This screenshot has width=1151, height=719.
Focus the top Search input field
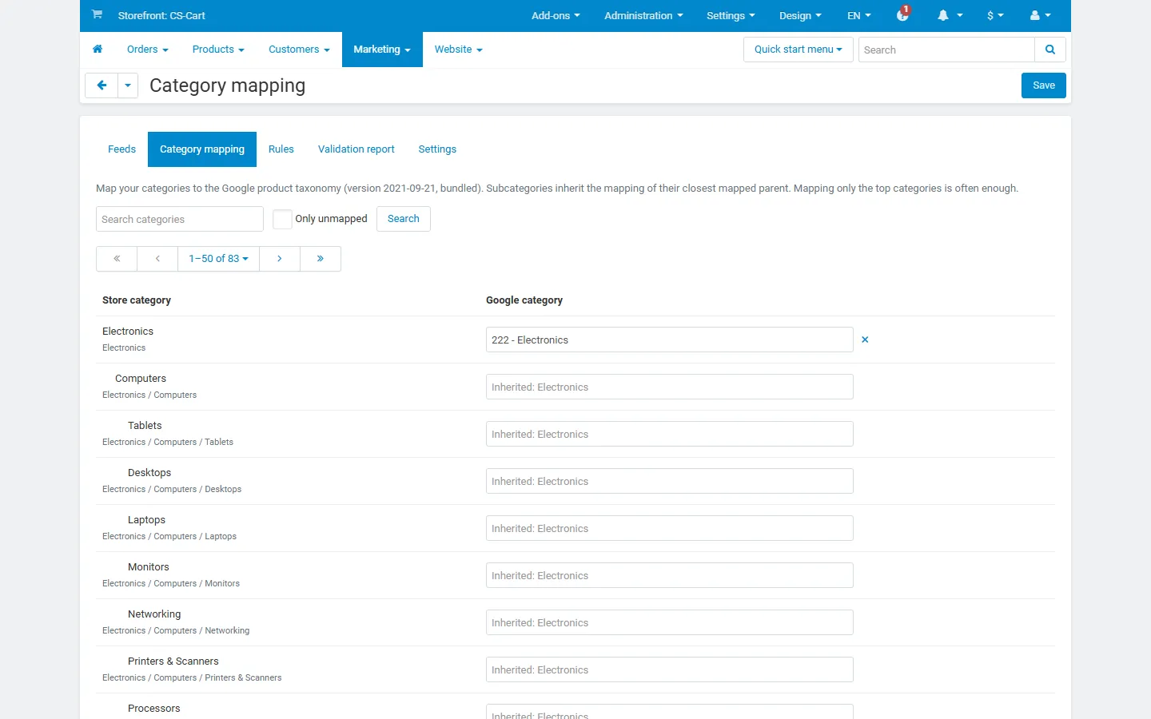point(946,50)
